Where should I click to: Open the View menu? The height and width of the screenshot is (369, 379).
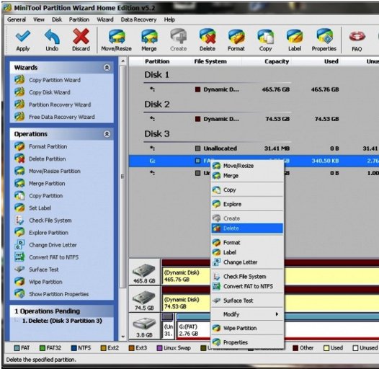pyautogui.click(x=39, y=19)
